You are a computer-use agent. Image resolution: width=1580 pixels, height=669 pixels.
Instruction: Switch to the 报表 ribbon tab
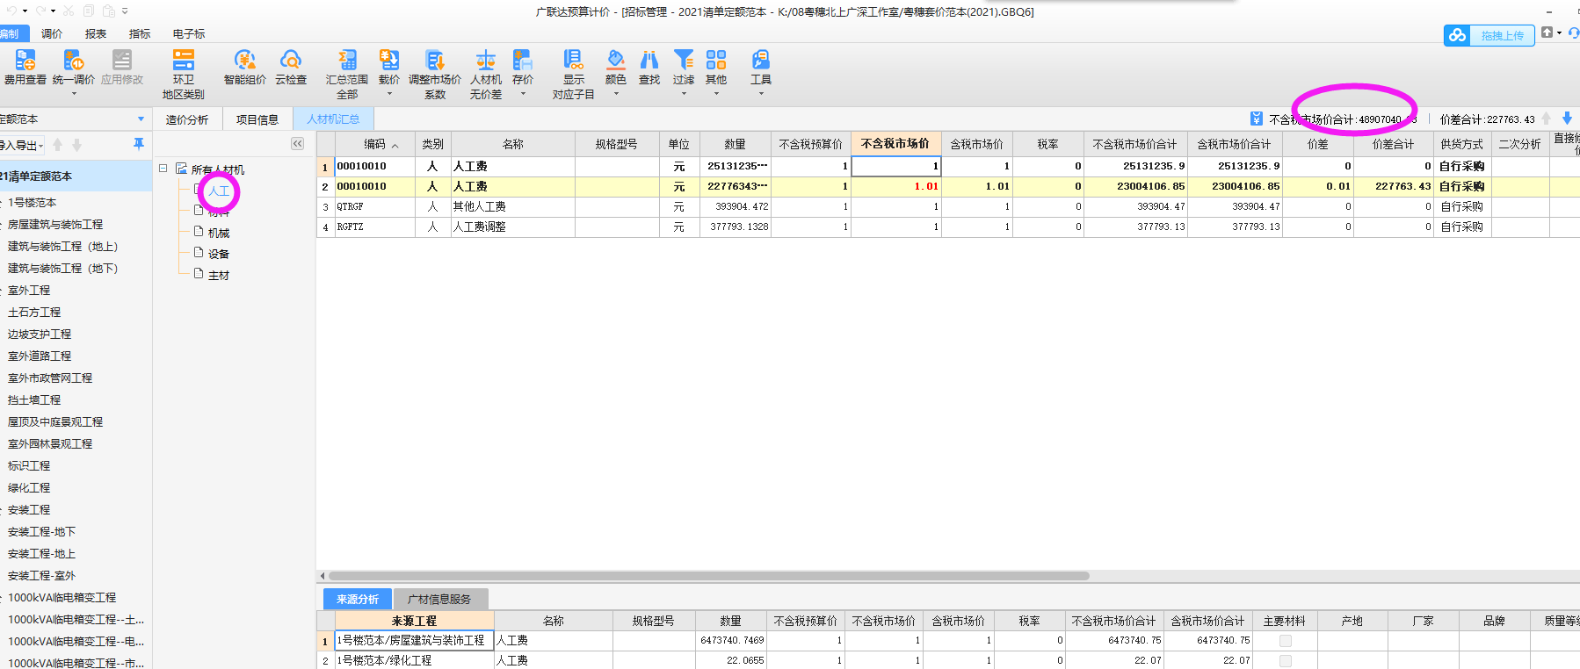click(x=96, y=33)
